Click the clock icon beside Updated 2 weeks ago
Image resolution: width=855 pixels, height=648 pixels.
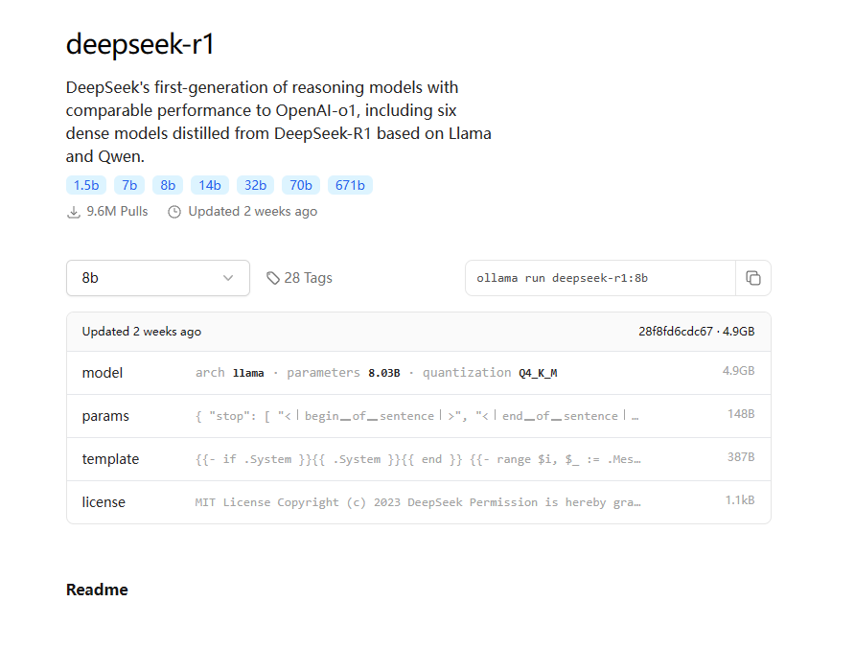(173, 212)
